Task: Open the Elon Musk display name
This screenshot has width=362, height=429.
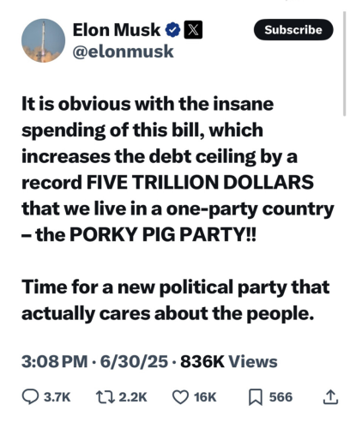Action: [117, 30]
